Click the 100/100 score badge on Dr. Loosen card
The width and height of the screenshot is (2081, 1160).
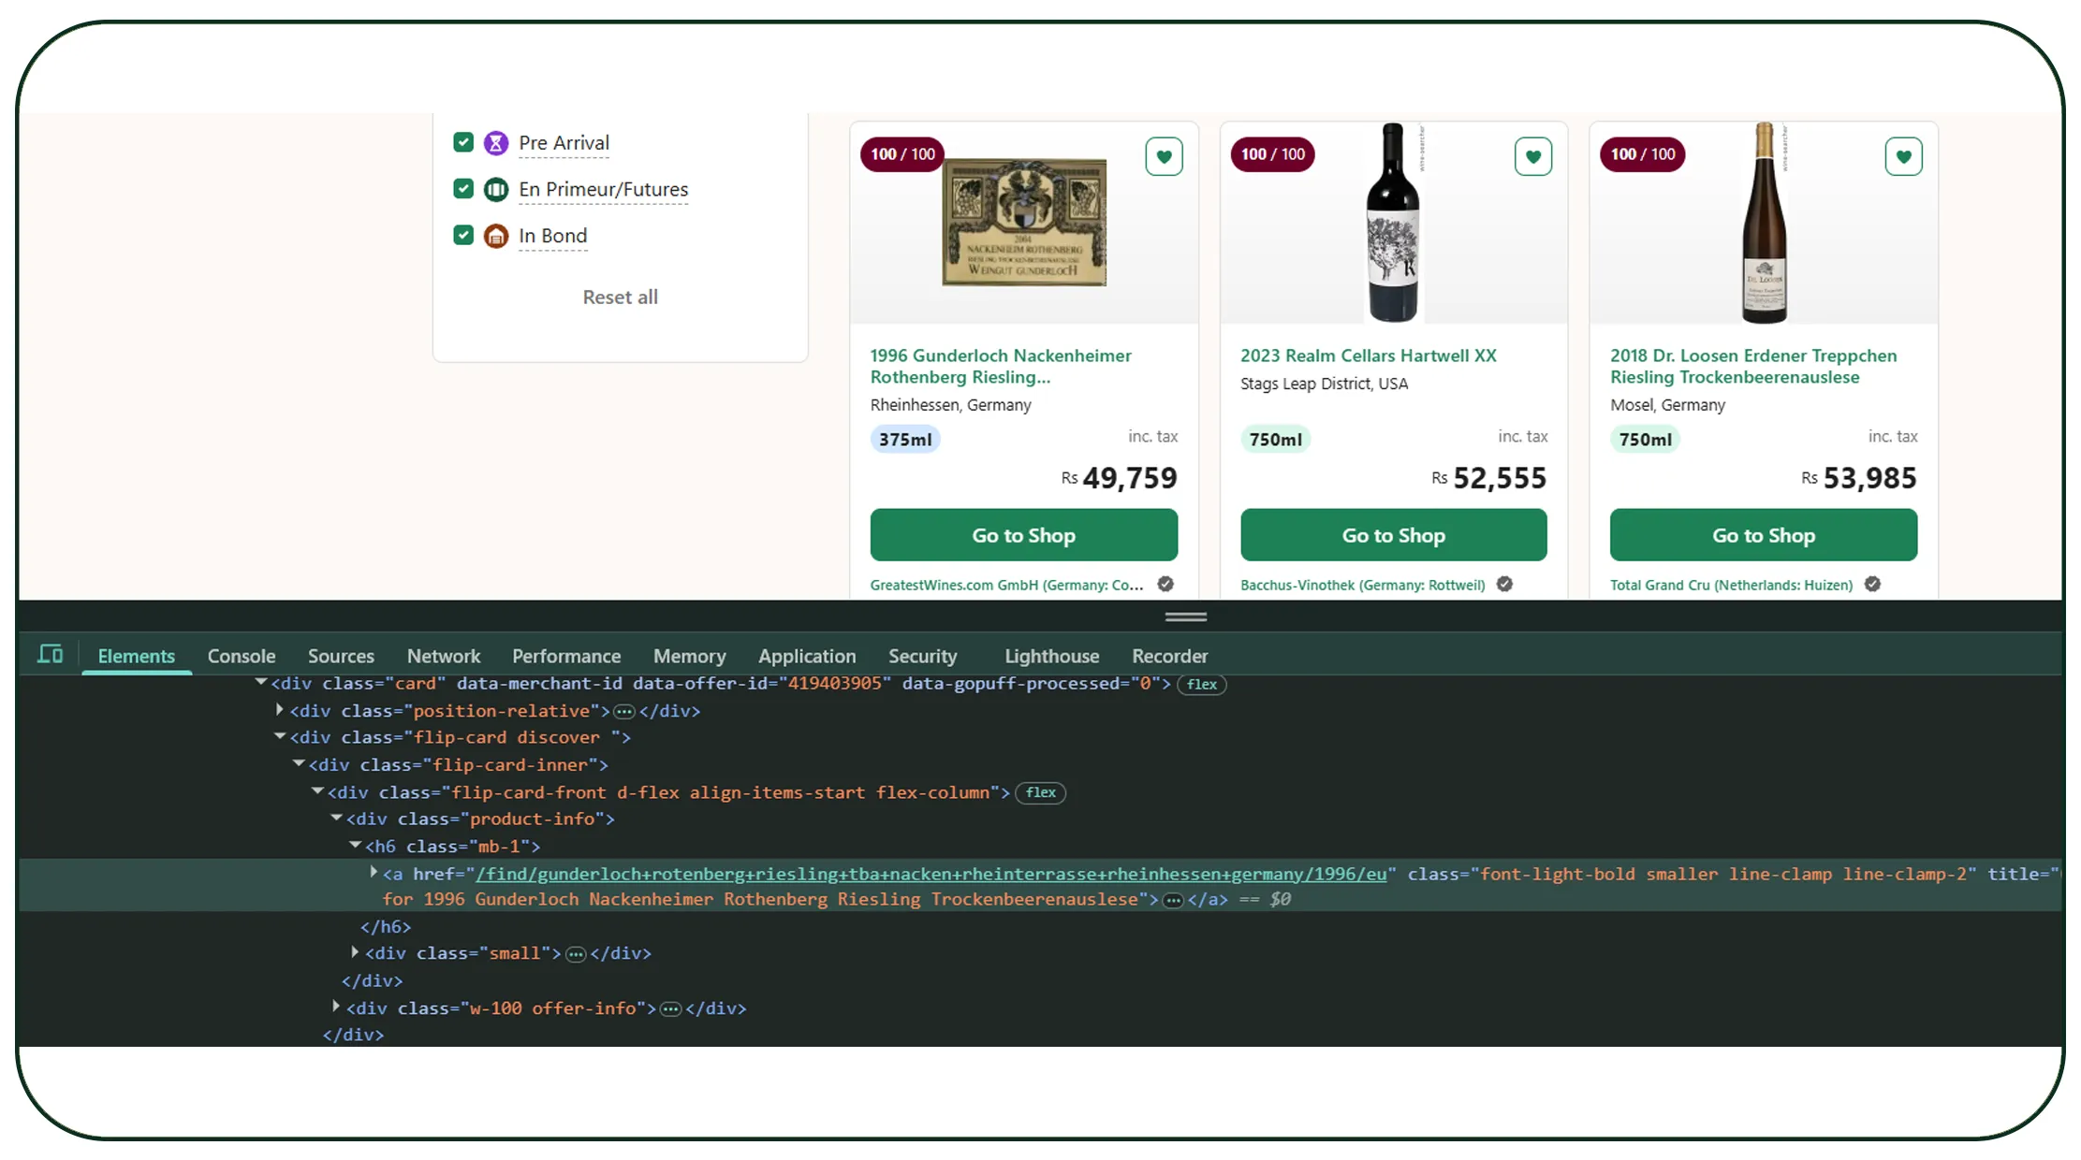click(1643, 154)
